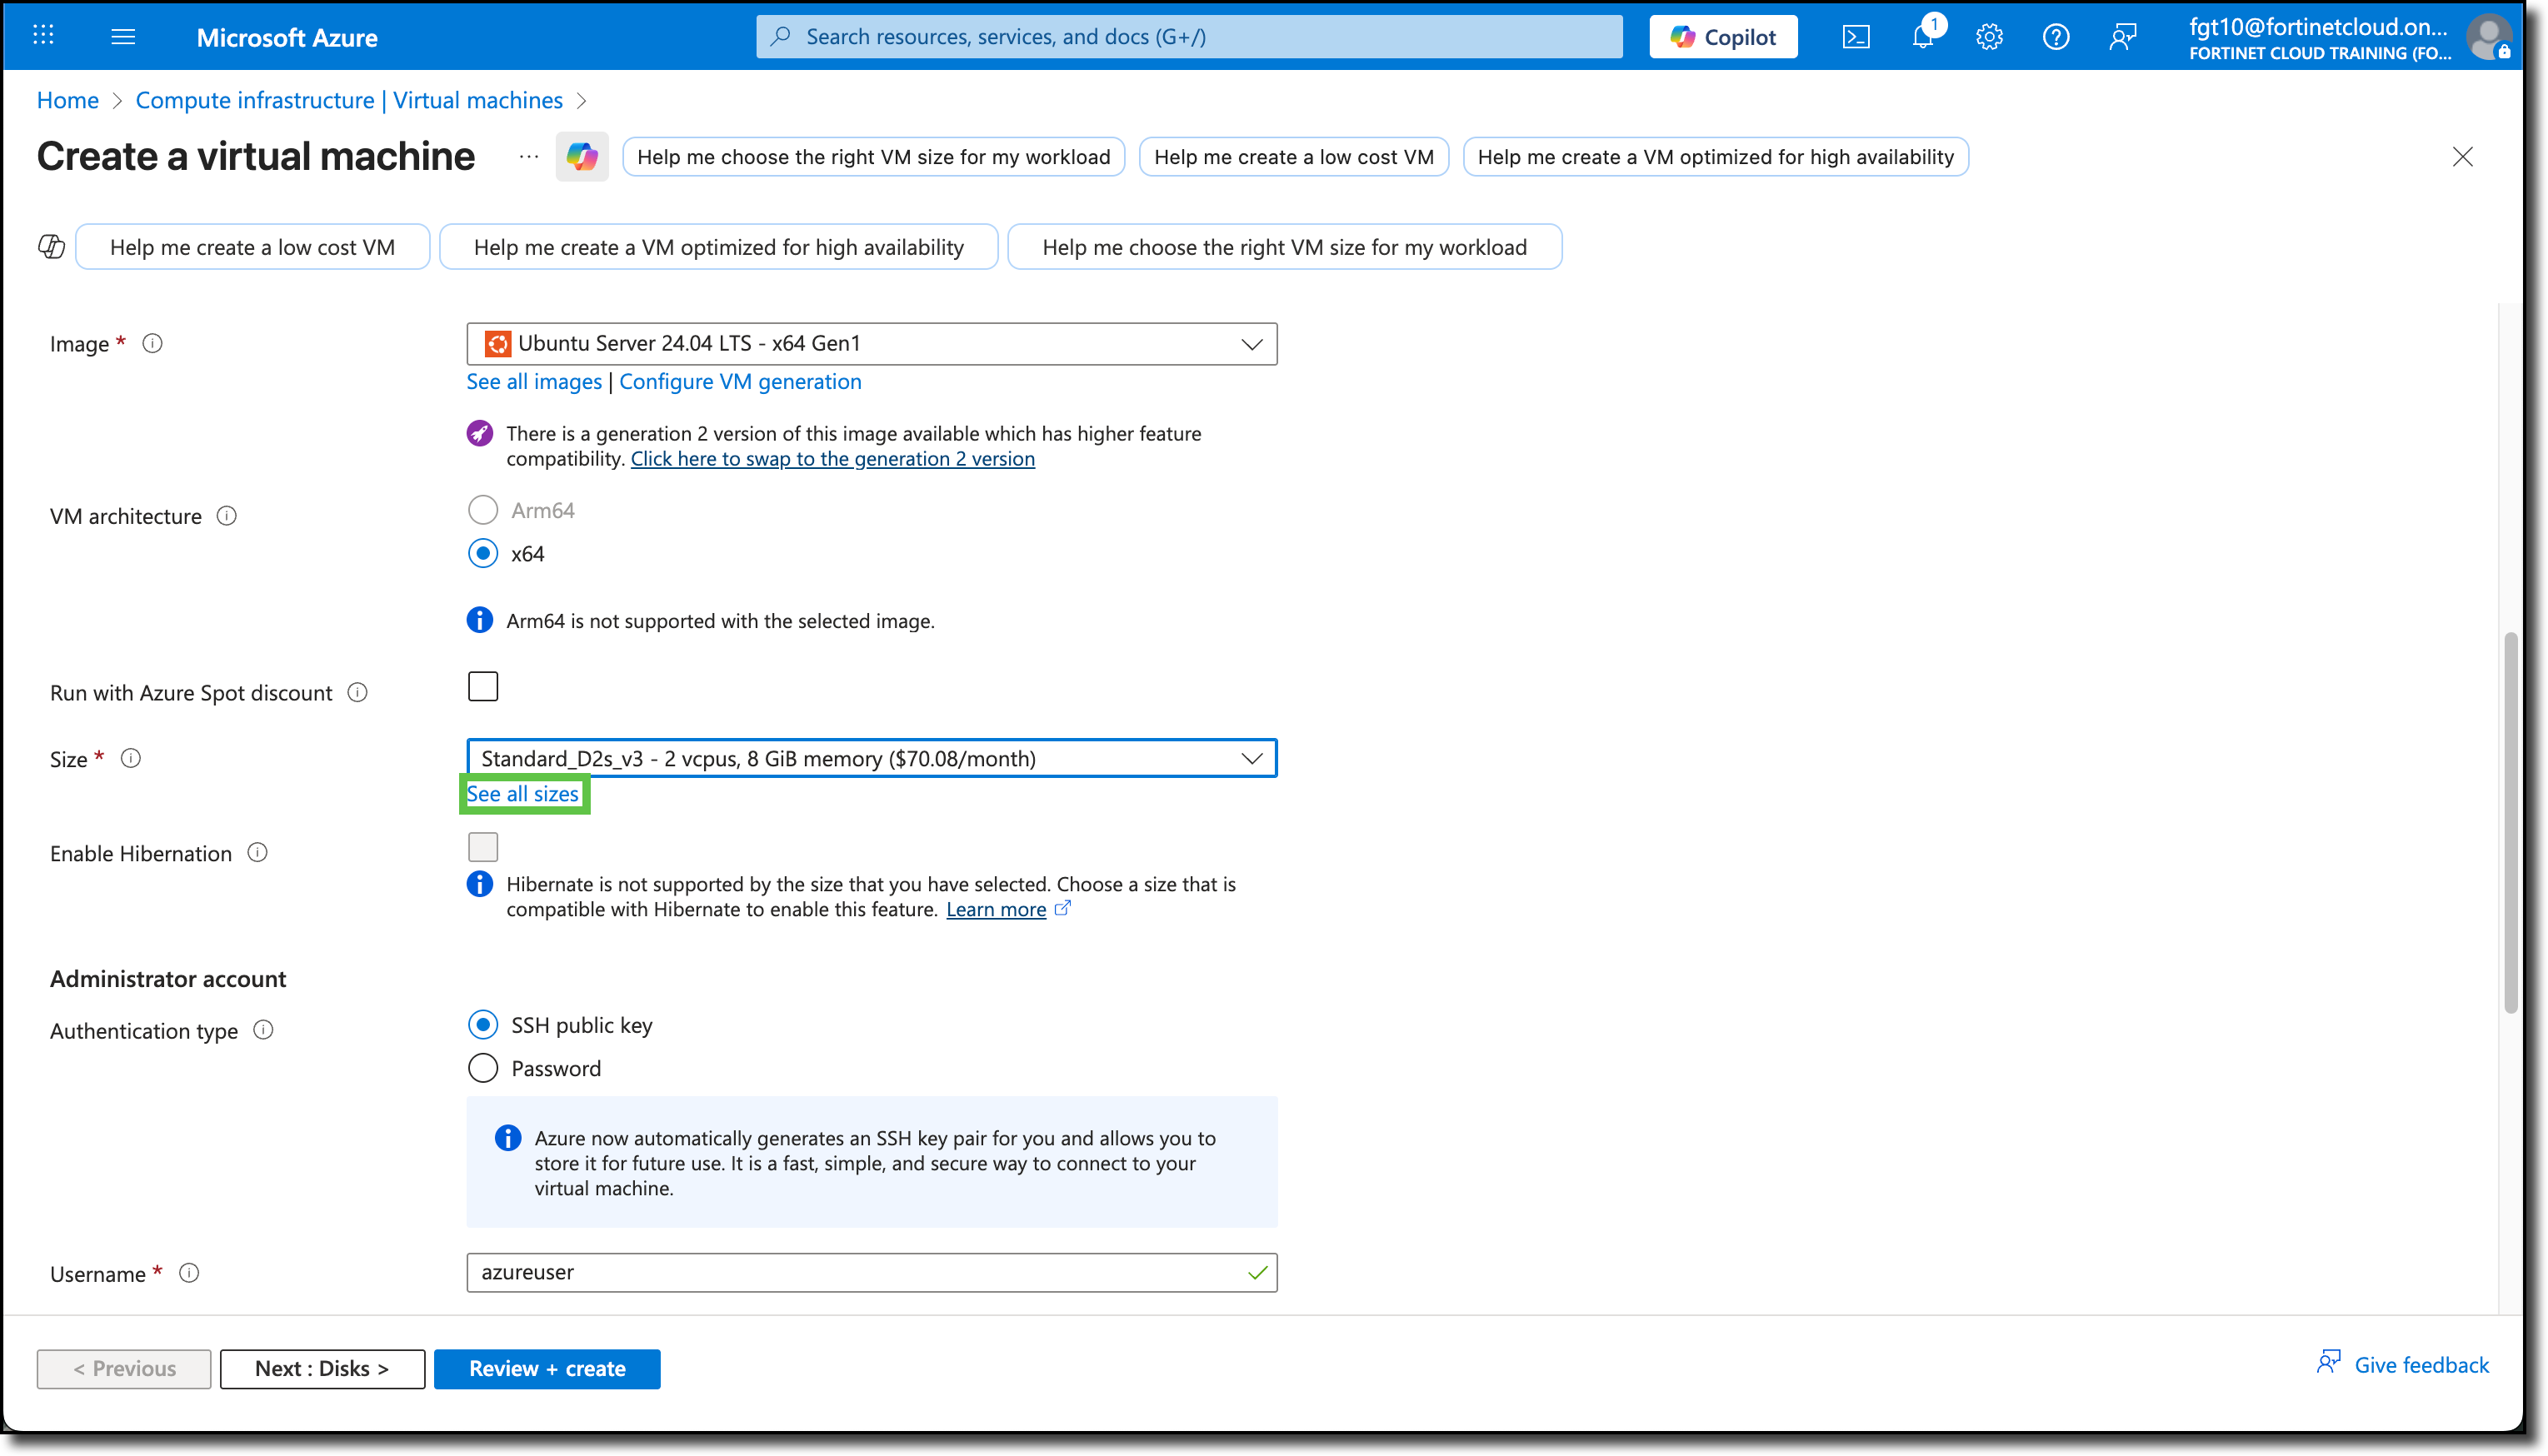Enable Run with Azure Spot discount
This screenshot has height=1456, width=2548.
point(483,686)
